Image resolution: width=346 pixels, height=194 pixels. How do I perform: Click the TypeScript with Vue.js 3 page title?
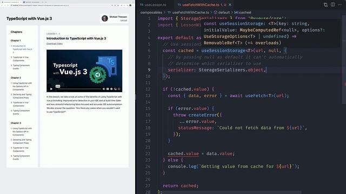(29, 18)
